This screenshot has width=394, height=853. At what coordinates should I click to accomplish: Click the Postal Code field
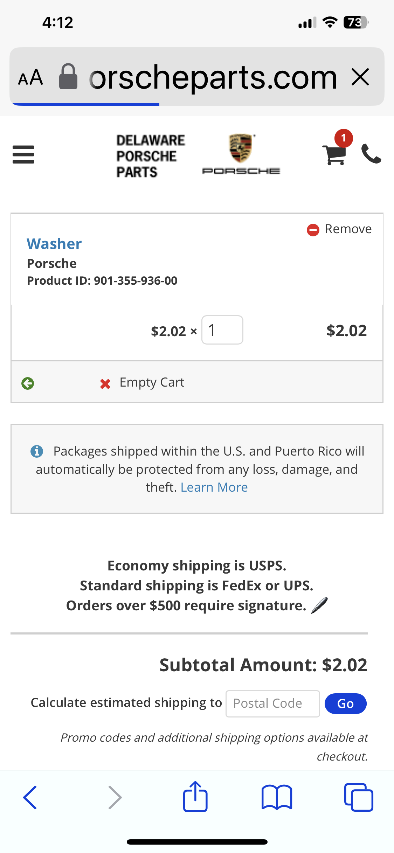272,703
